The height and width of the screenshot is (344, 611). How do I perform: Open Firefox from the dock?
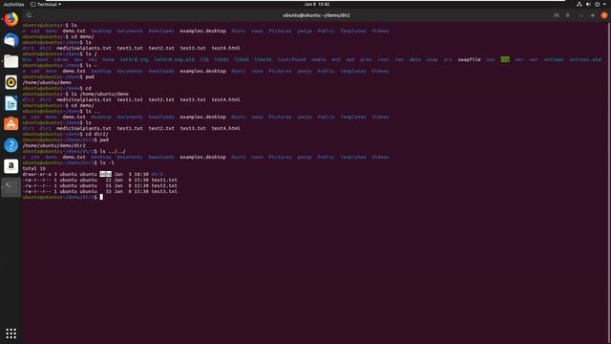tap(11, 19)
